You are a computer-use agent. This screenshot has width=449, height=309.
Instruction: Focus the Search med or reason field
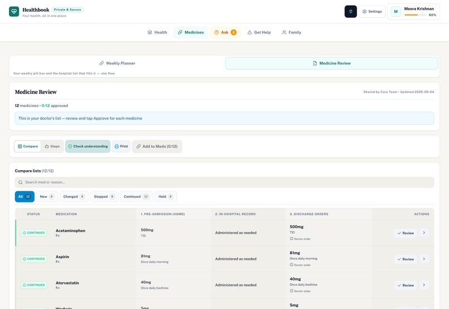[224, 182]
